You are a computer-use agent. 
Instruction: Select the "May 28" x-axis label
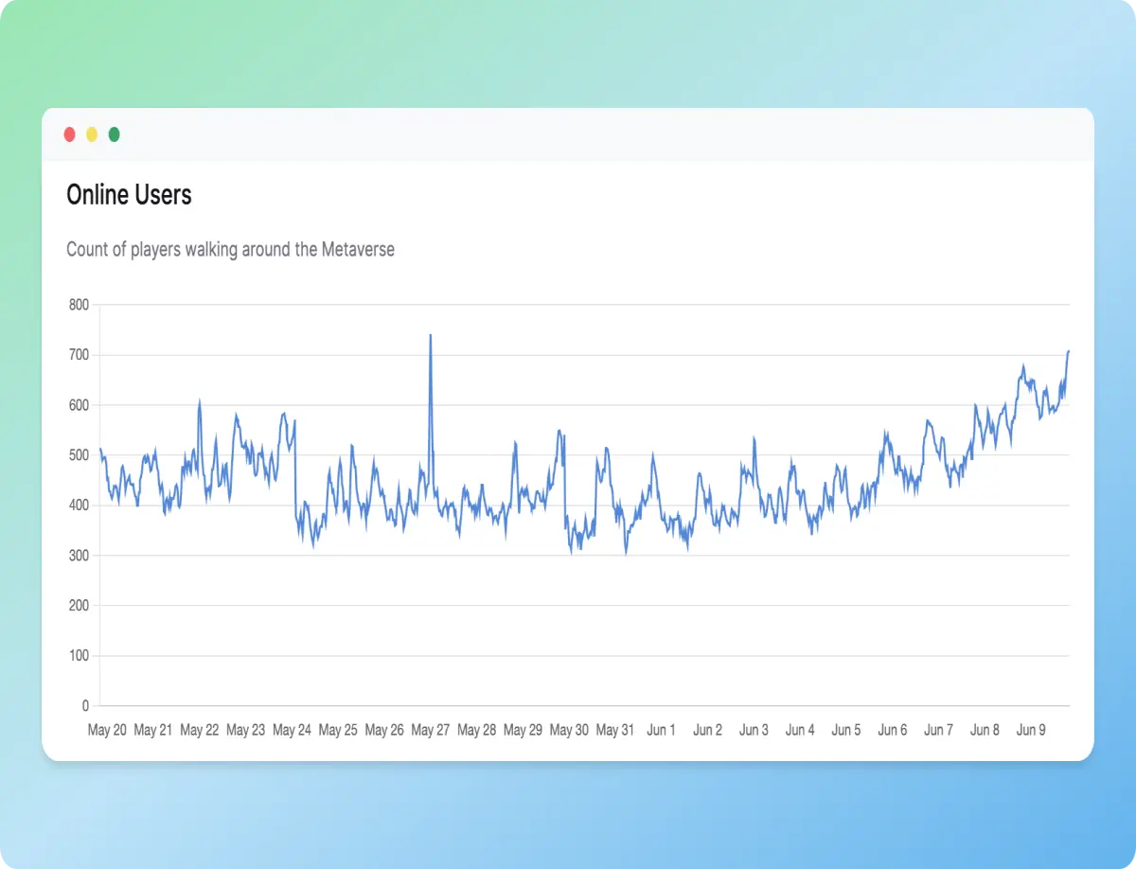[477, 731]
